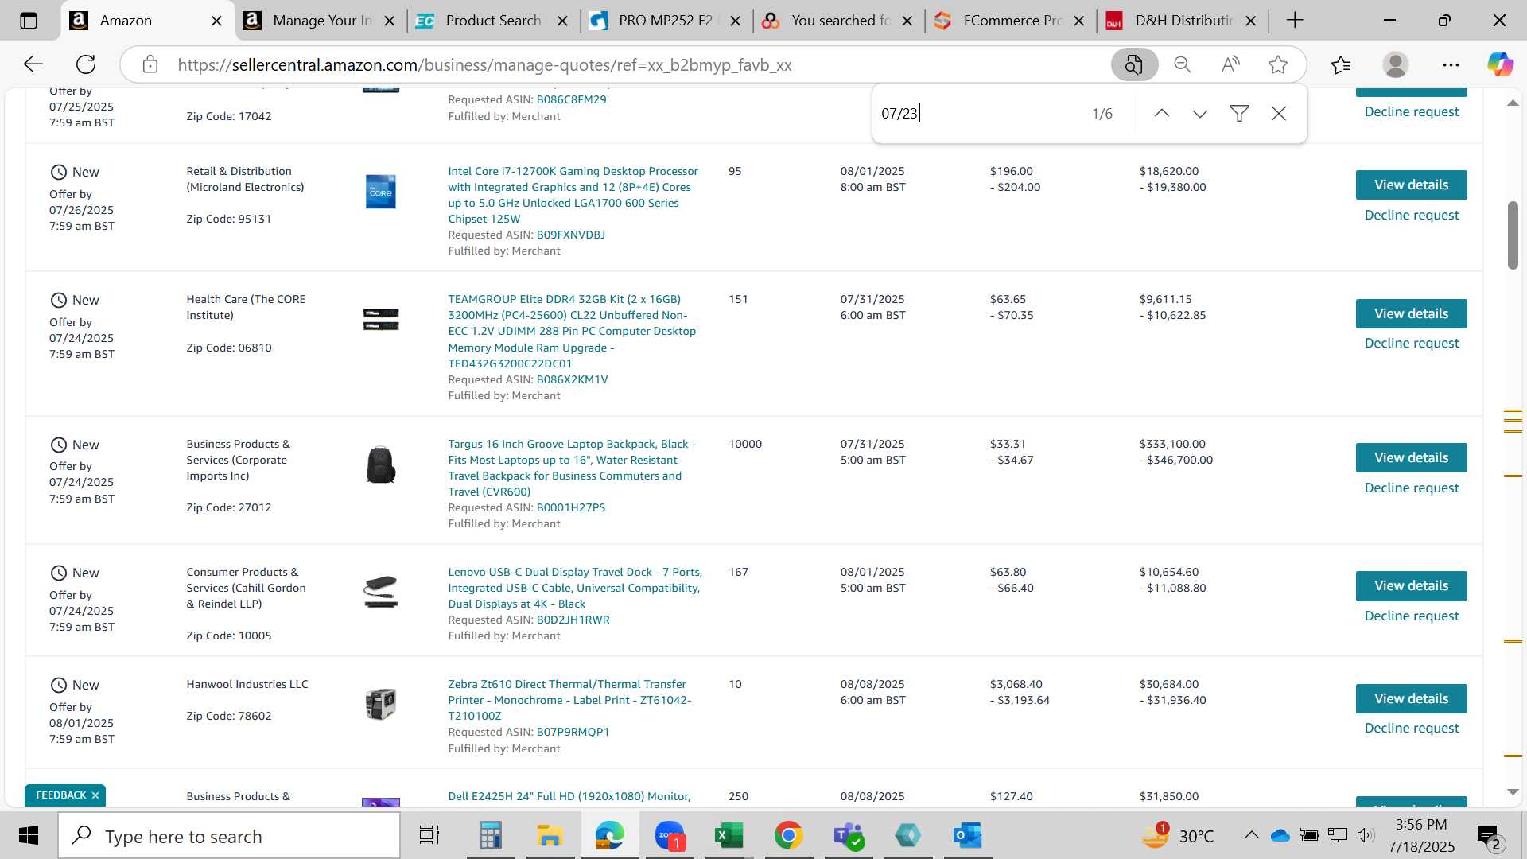The height and width of the screenshot is (859, 1527).
Task: View details for Intel Core i7-12700K quote
Action: point(1411,185)
